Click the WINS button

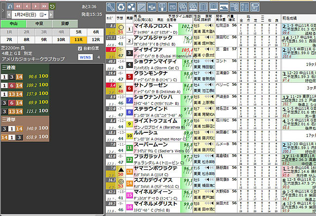pyautogui.click(x=85, y=57)
